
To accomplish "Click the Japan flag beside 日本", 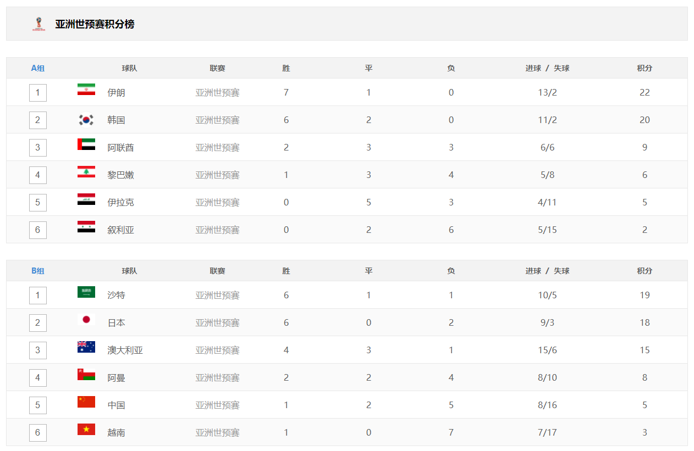I will pos(86,320).
